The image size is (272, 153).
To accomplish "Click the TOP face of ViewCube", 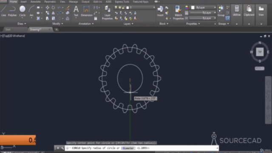I will pyautogui.click(x=260, y=52).
